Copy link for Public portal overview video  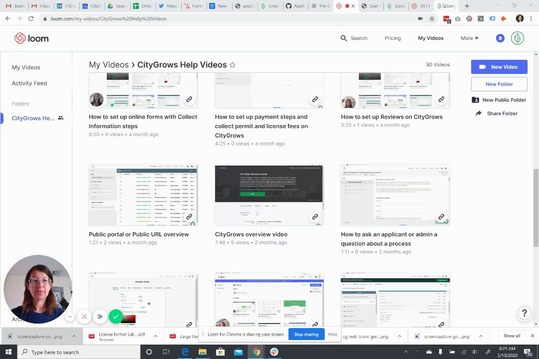189,217
